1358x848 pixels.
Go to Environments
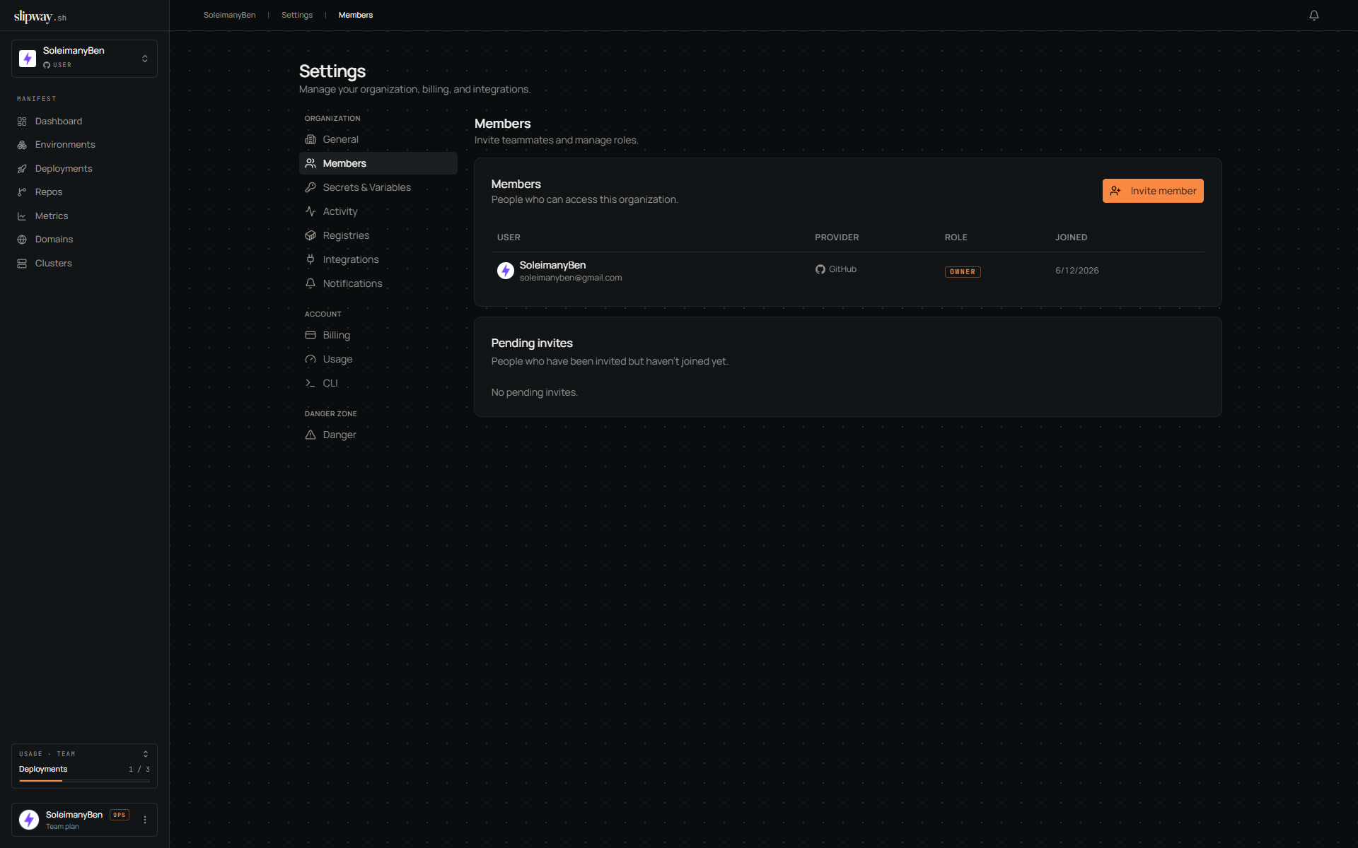point(65,145)
